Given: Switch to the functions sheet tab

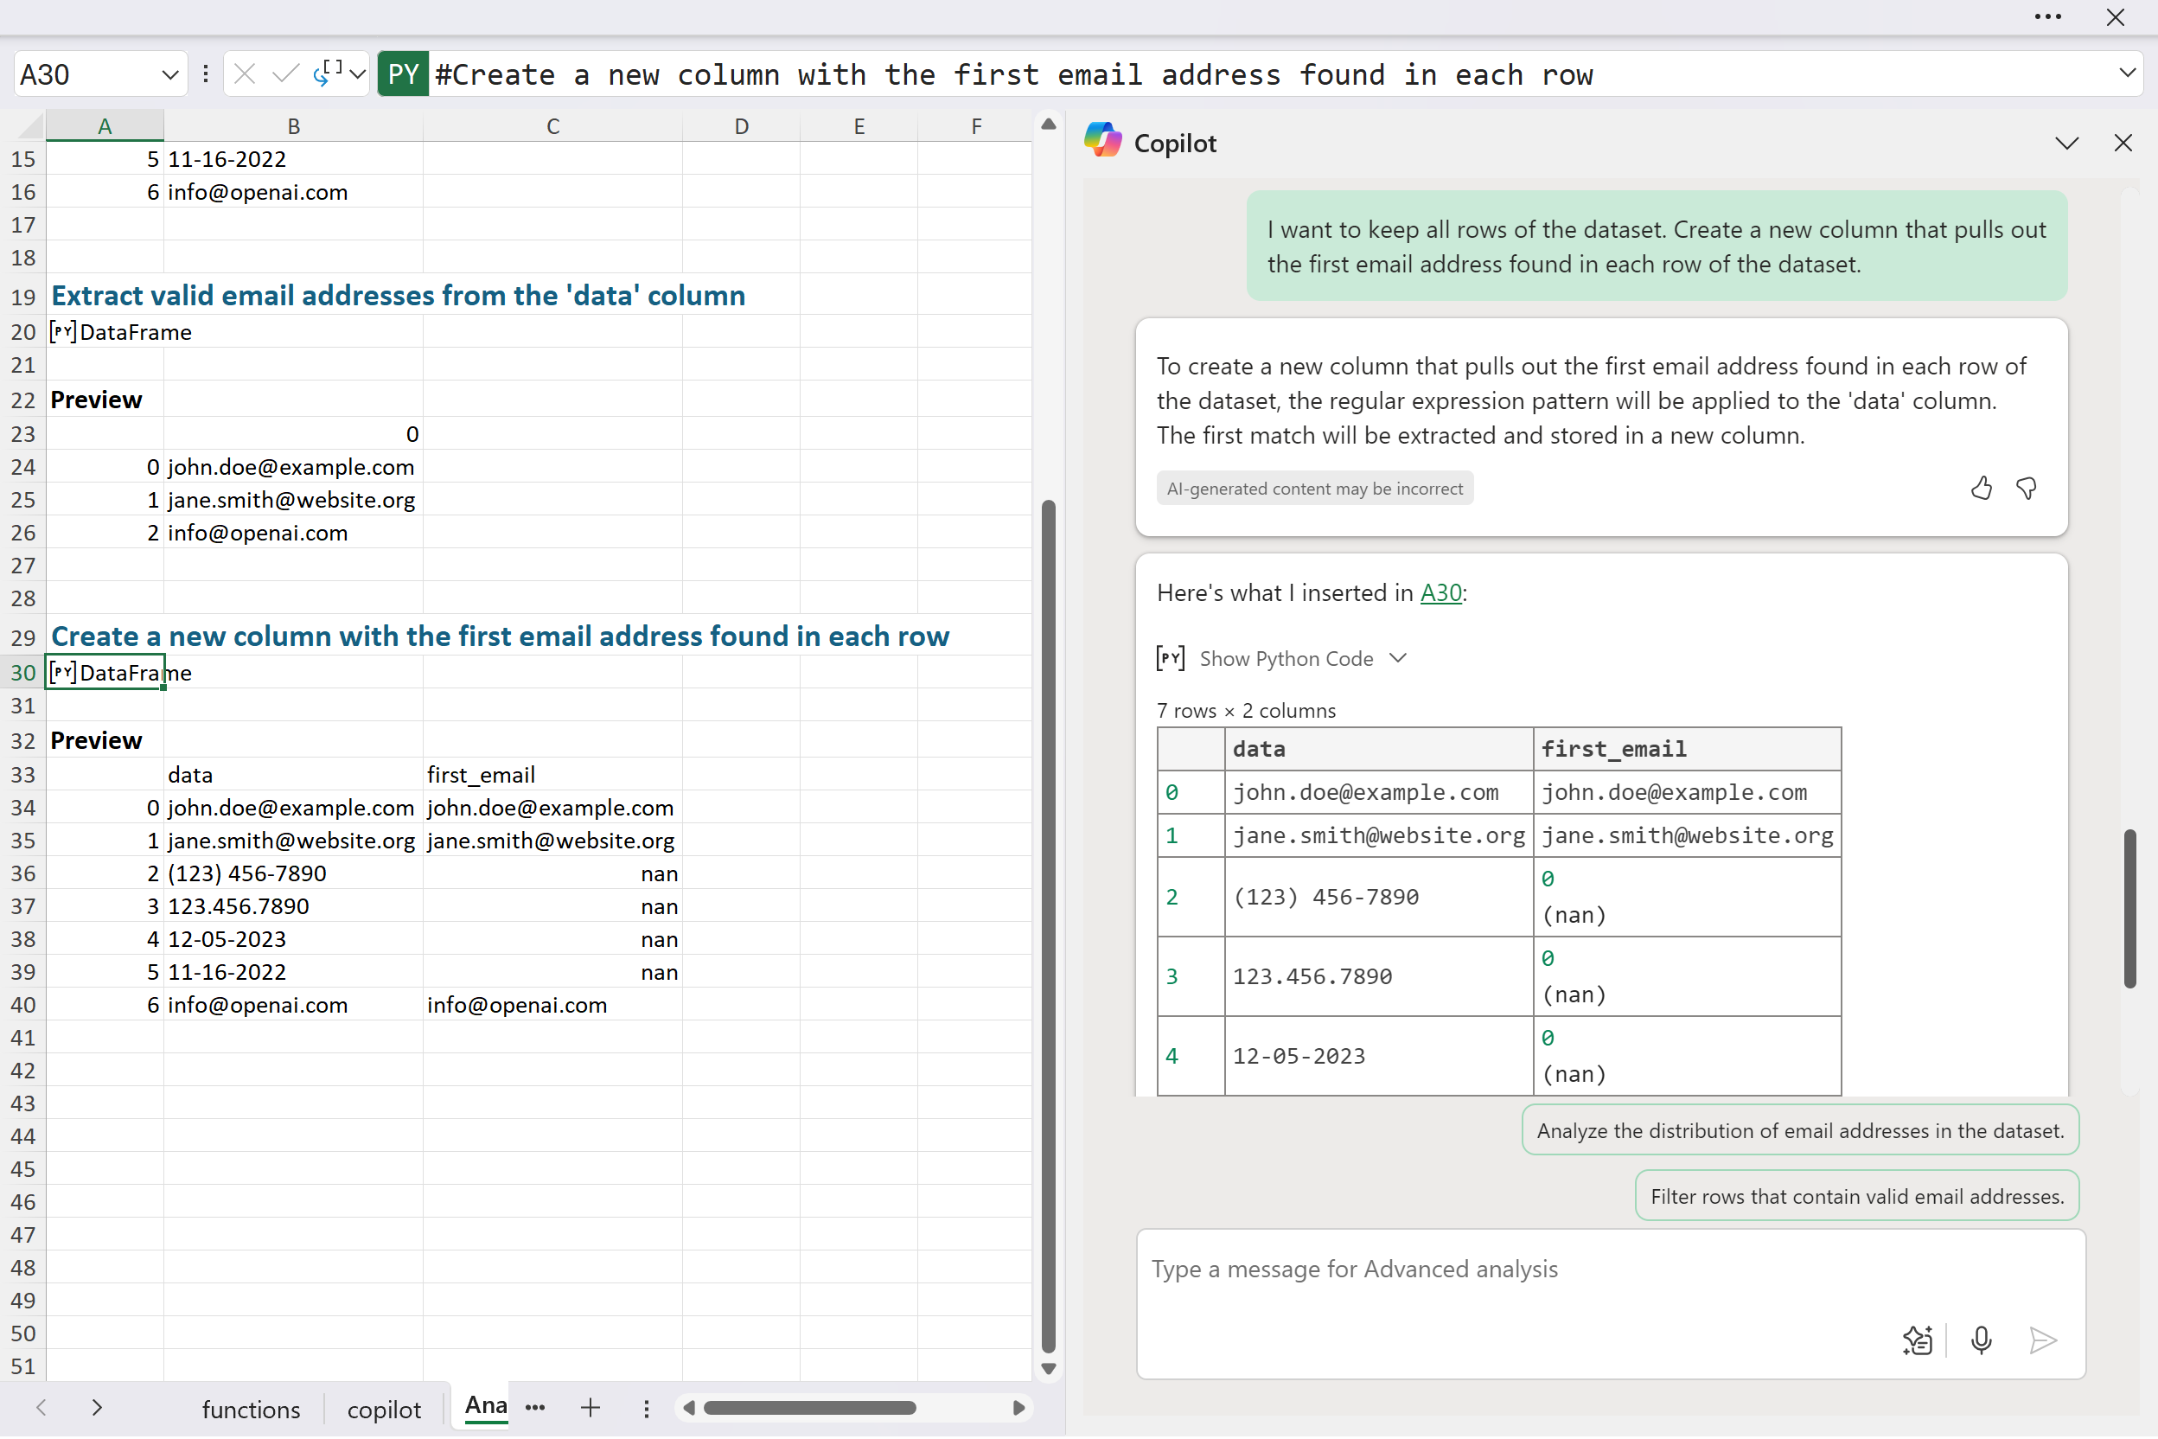Looking at the screenshot, I should [x=251, y=1410].
